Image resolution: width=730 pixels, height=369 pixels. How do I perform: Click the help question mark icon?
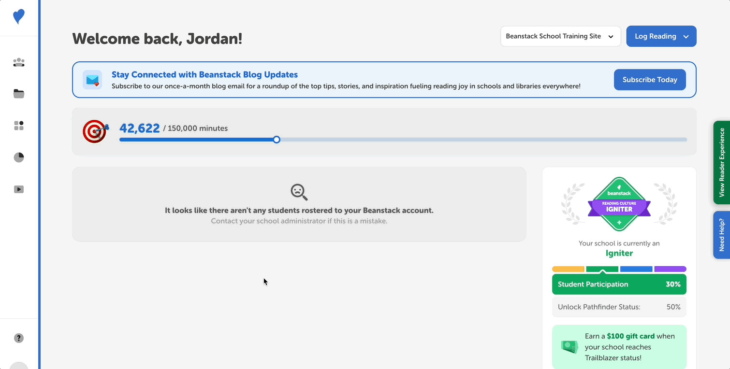[18, 338]
